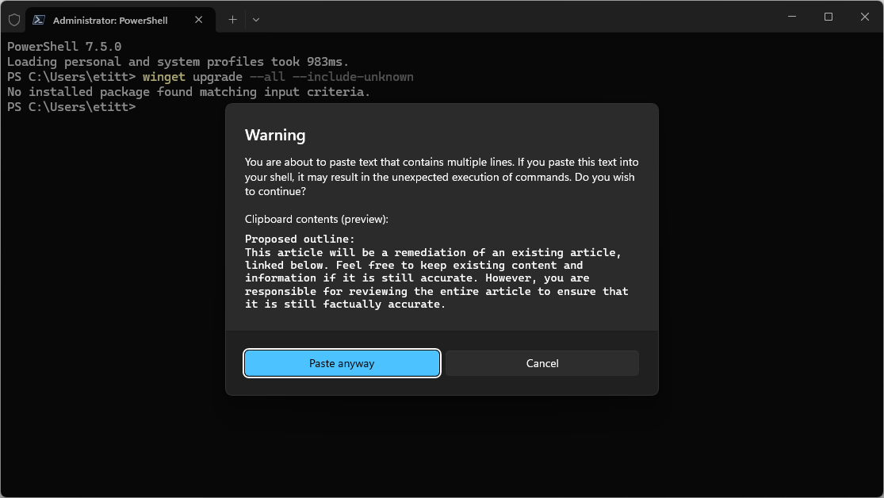Click the winget upgrade command line
884x498 pixels.
(x=277, y=77)
